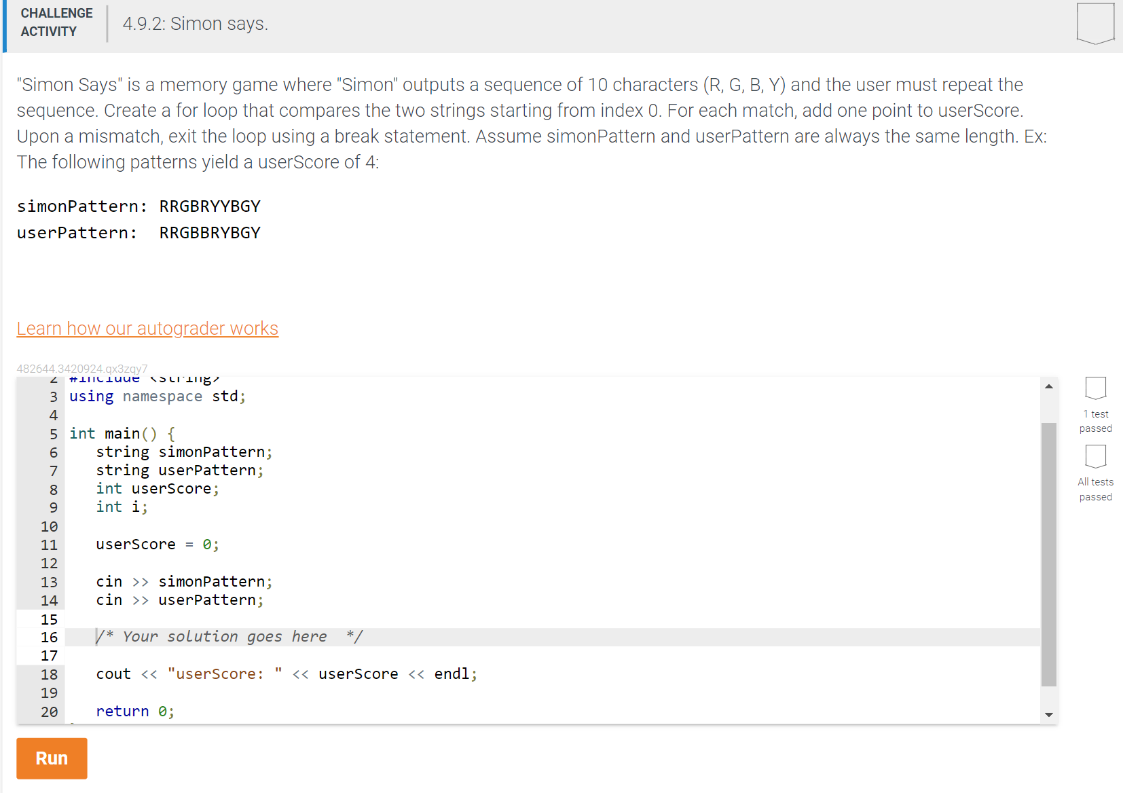Open 'Learn how our autograder works' link
This screenshot has height=793, width=1123.
[x=147, y=328]
